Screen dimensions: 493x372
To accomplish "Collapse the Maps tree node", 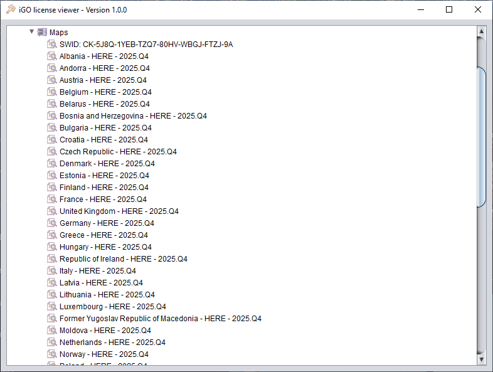I will [x=32, y=31].
